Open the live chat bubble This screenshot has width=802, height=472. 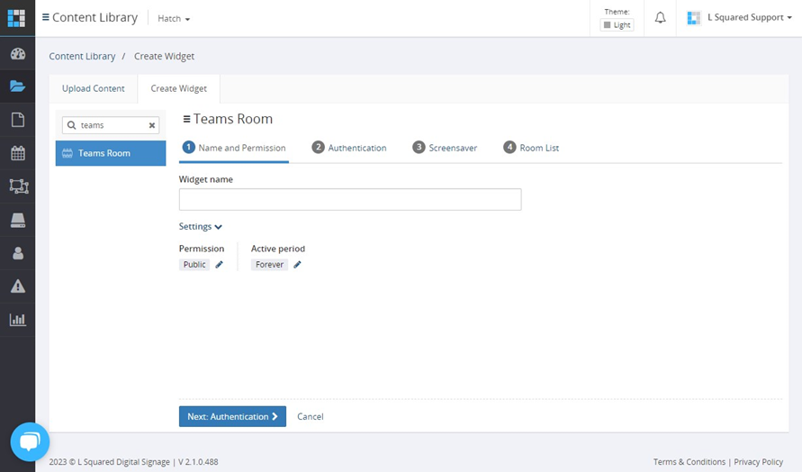(x=30, y=441)
